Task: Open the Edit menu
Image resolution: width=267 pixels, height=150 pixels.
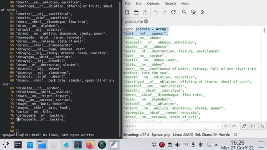Action: click(x=139, y=4)
